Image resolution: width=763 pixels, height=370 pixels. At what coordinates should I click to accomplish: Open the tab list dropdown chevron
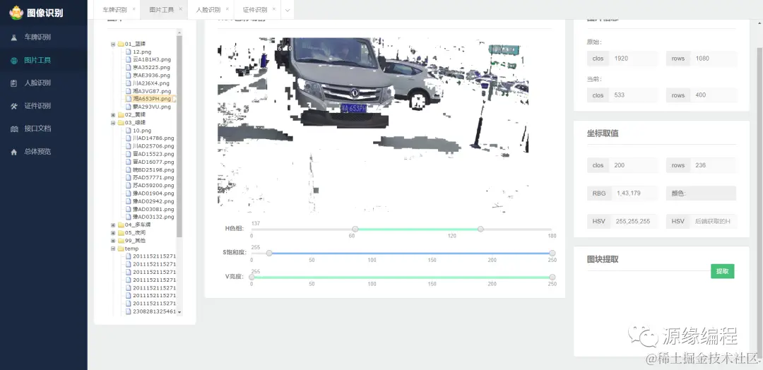point(288,10)
